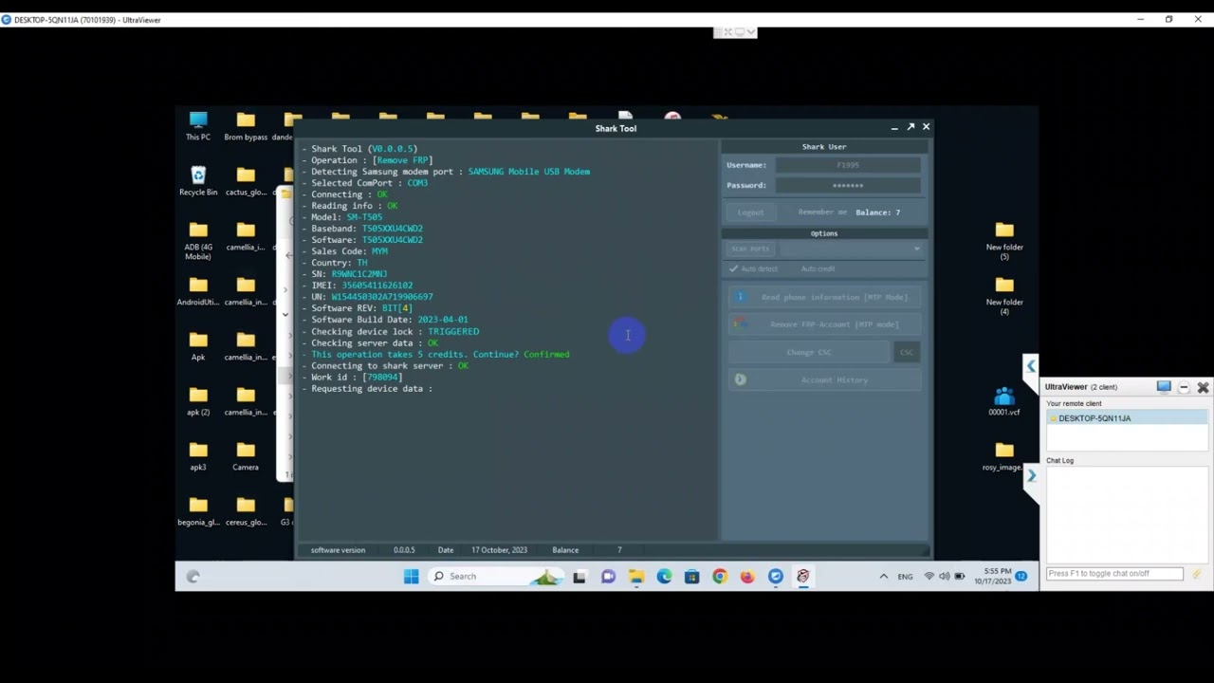This screenshot has height=683, width=1214.
Task: Click the UltraViewer chat message input box
Action: click(x=1114, y=574)
